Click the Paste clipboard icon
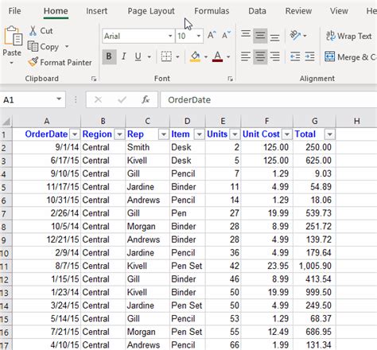The width and height of the screenshot is (377, 350). pos(13,36)
